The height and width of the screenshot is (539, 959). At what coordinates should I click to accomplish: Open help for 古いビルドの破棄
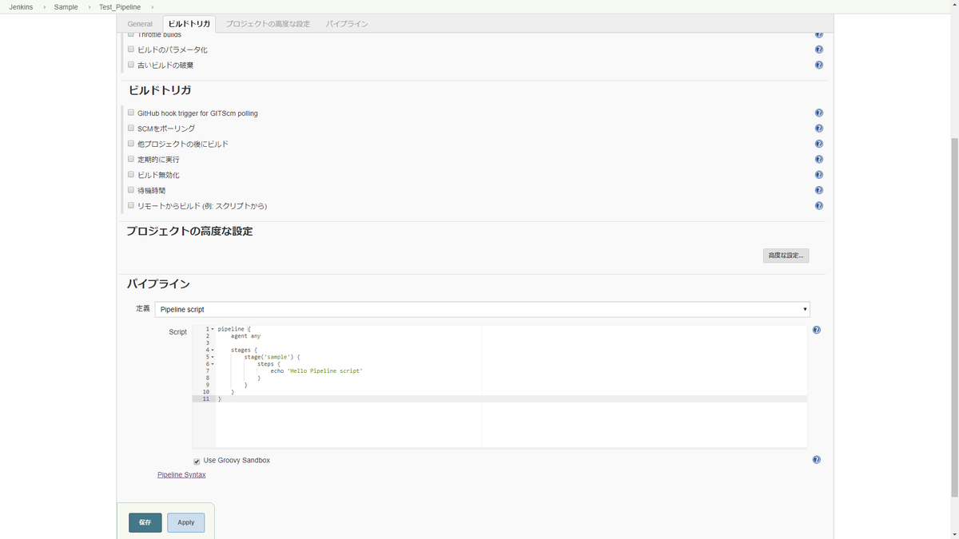[818, 65]
